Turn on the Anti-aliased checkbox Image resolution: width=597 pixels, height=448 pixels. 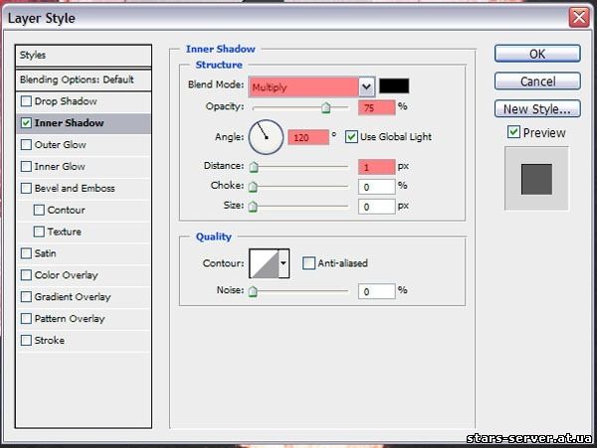(x=309, y=263)
